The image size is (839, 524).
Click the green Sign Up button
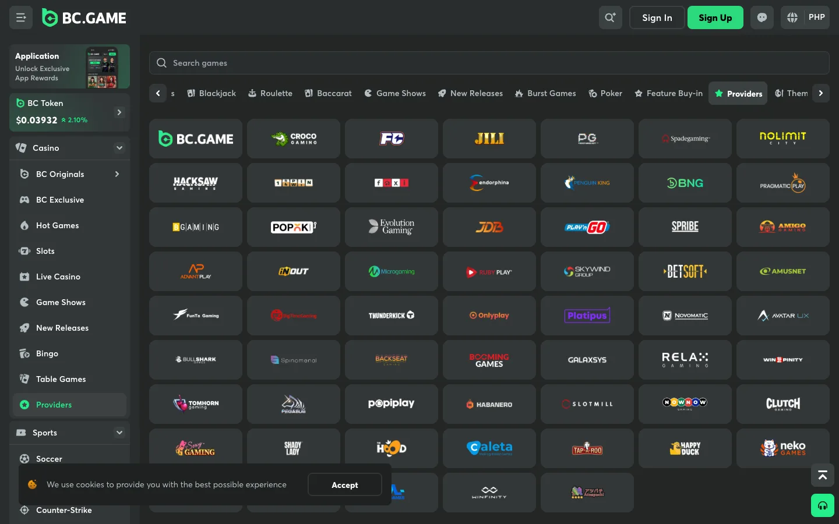[x=715, y=17]
